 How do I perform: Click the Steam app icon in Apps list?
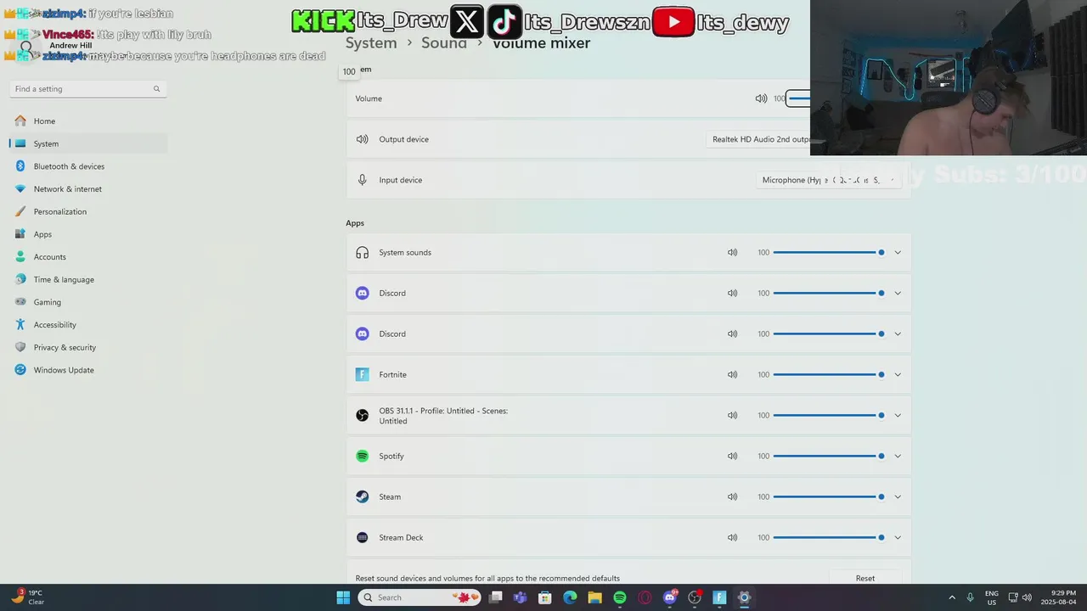[x=363, y=496]
